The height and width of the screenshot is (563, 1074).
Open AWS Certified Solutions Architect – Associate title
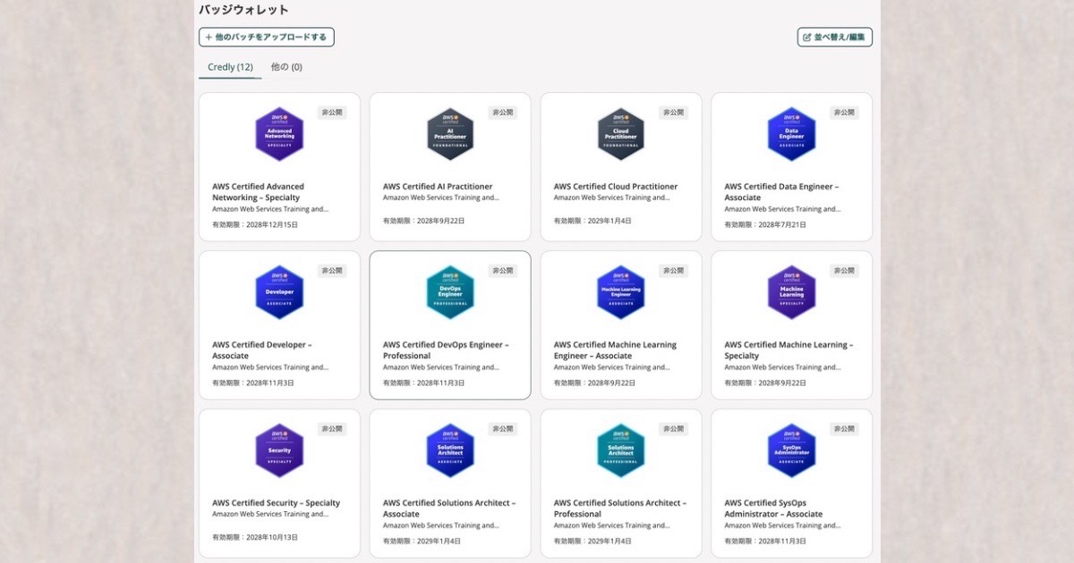tap(448, 508)
